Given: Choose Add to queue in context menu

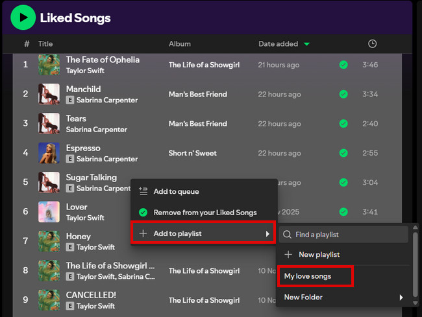Looking at the screenshot, I should coord(204,191).
